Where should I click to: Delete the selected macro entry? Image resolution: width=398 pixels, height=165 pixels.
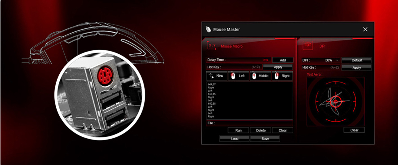261,130
